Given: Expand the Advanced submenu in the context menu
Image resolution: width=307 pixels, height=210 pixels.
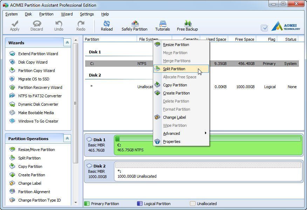Looking at the screenshot, I should coord(181,133).
